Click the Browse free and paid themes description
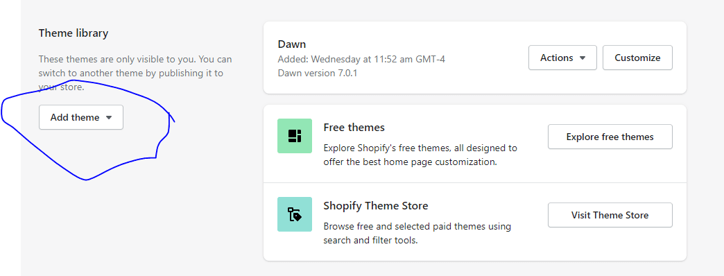 pyautogui.click(x=417, y=234)
